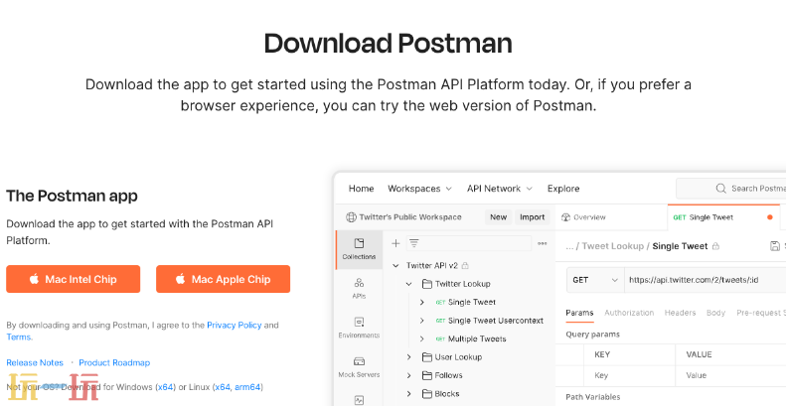
Task: Expand the Single Tweet Usercontext chevron
Action: (421, 321)
